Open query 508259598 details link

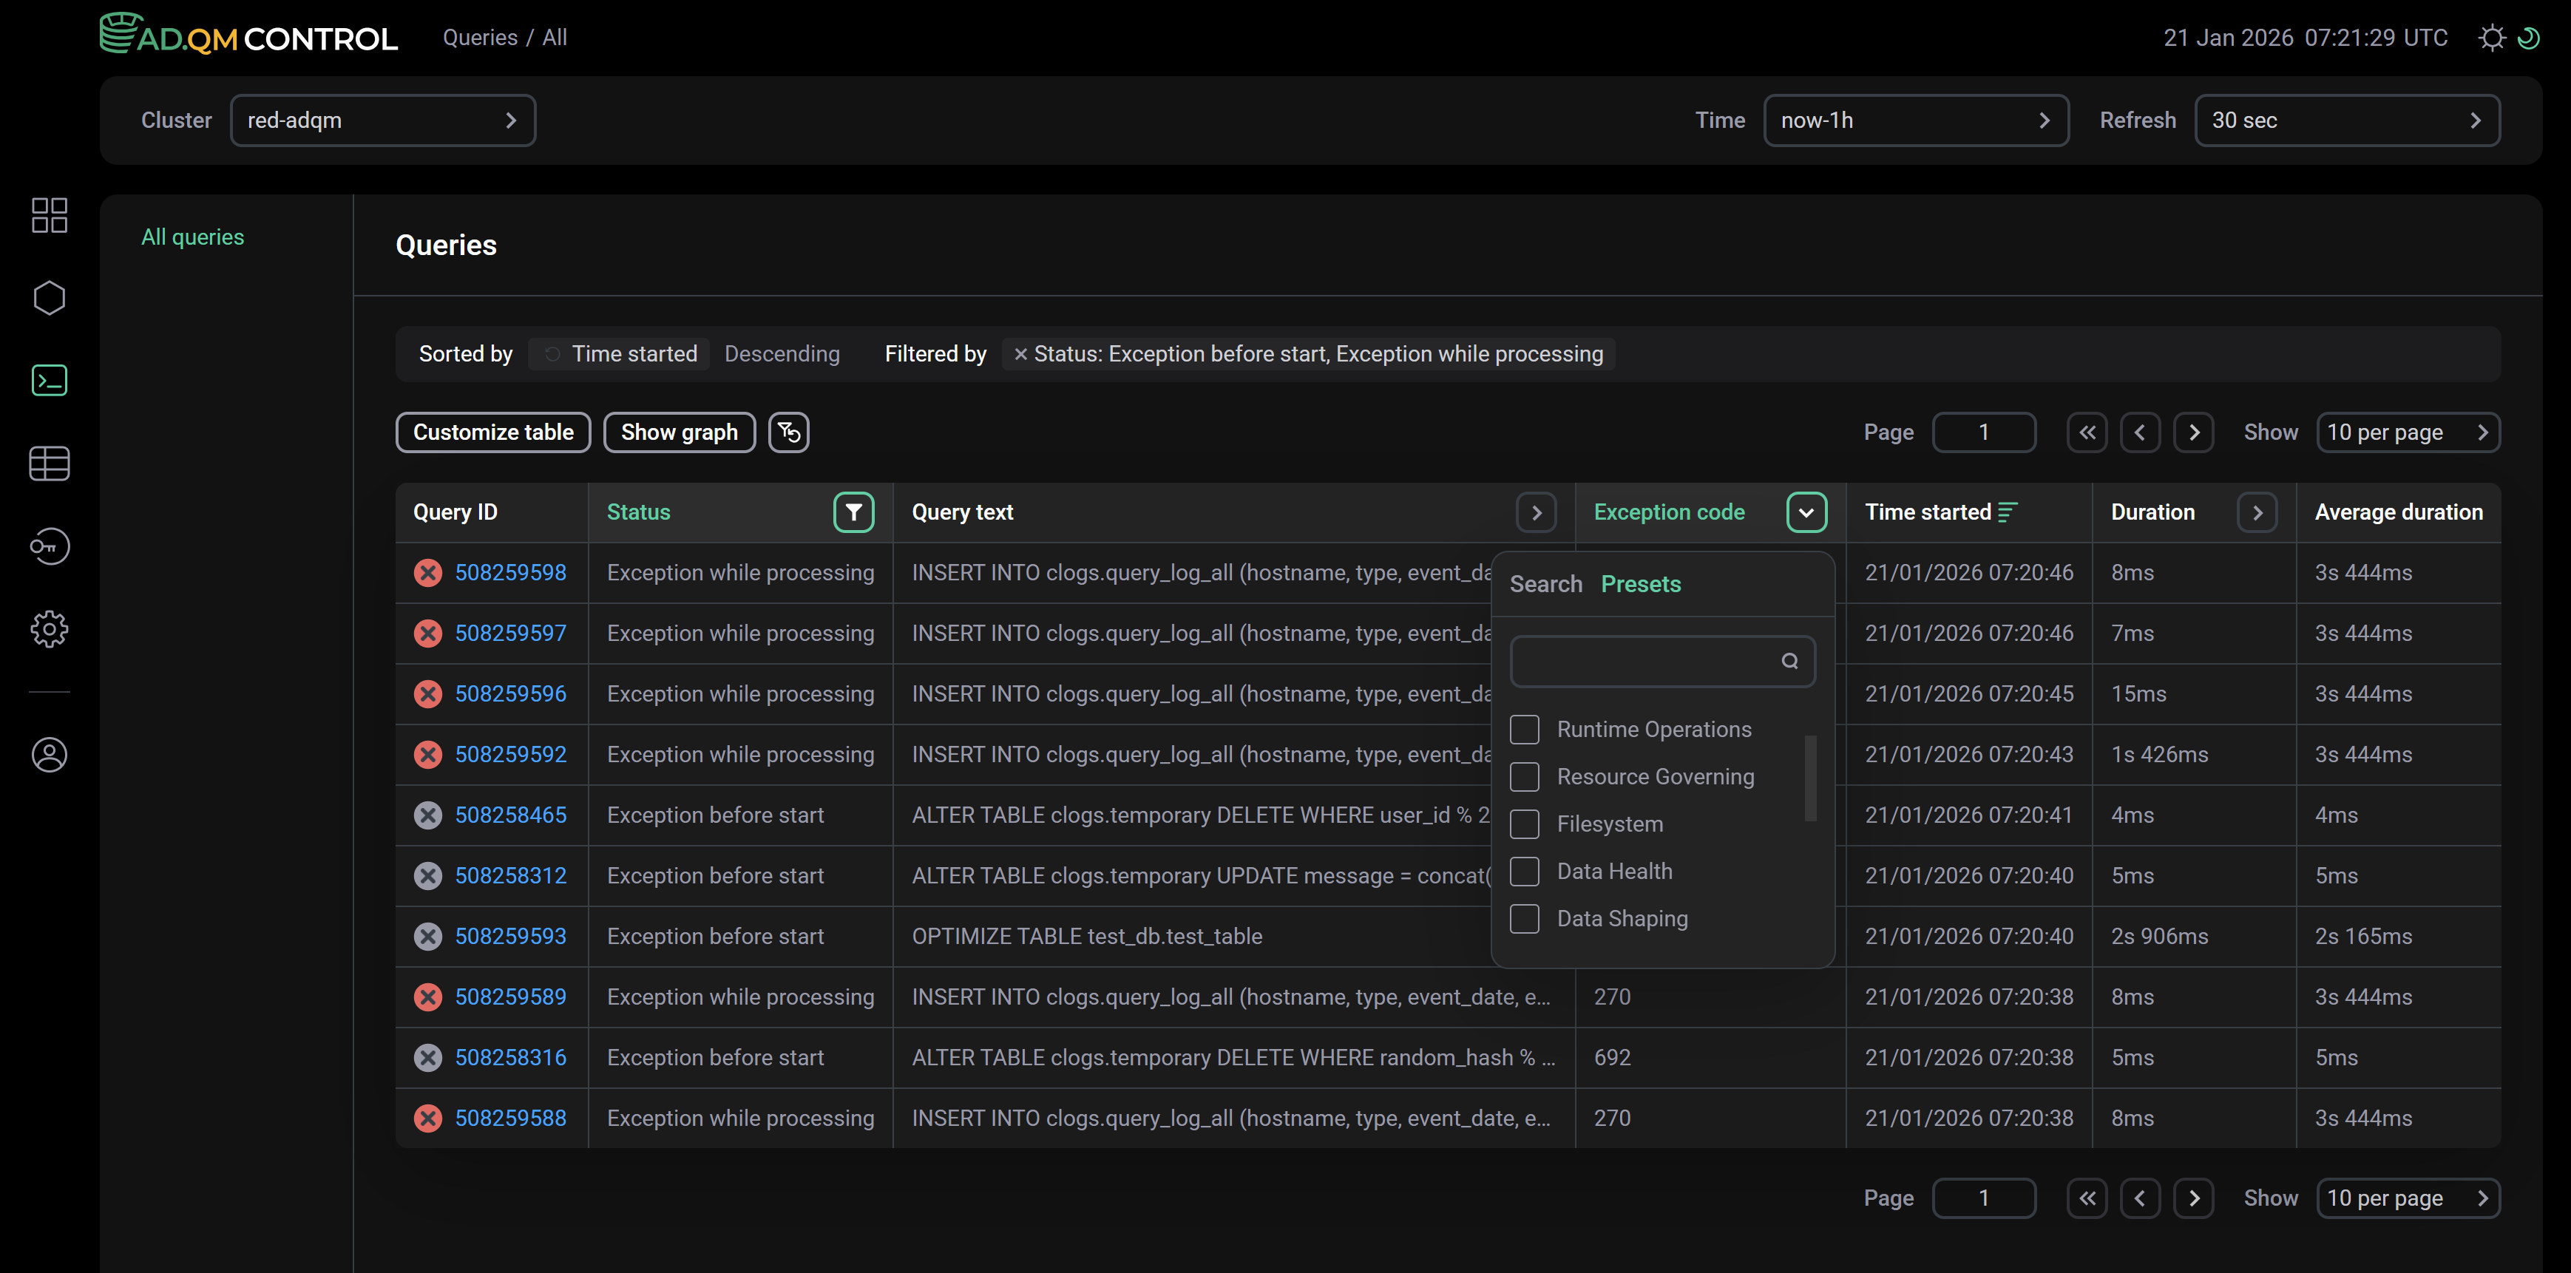pos(511,571)
